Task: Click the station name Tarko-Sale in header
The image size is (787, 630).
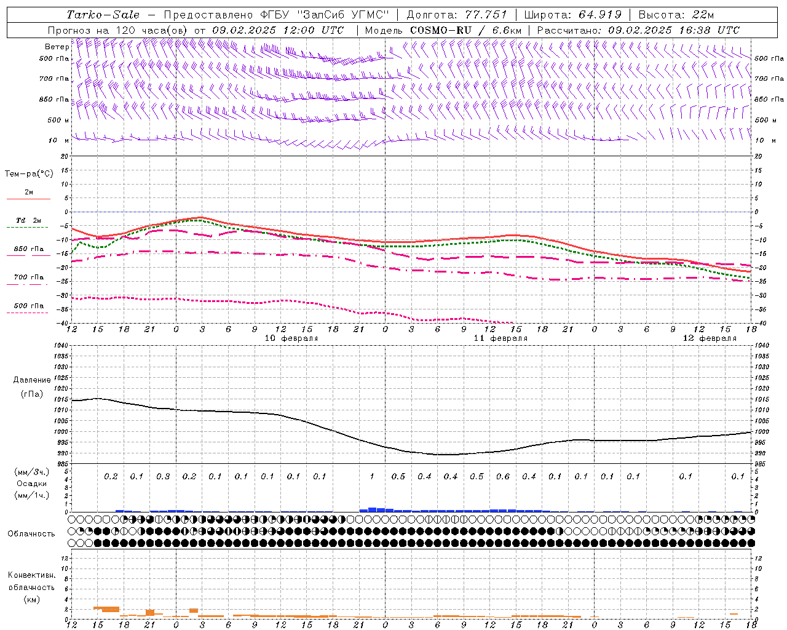Action: [103, 15]
